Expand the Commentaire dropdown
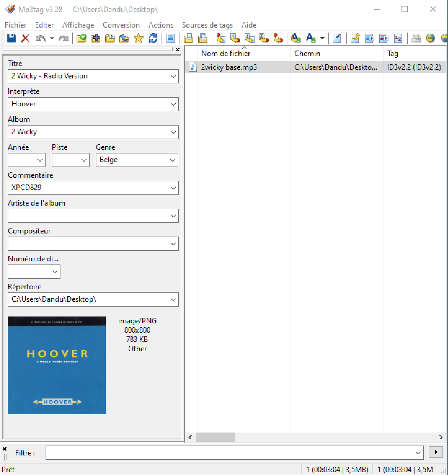This screenshot has height=475, width=448. tap(173, 188)
